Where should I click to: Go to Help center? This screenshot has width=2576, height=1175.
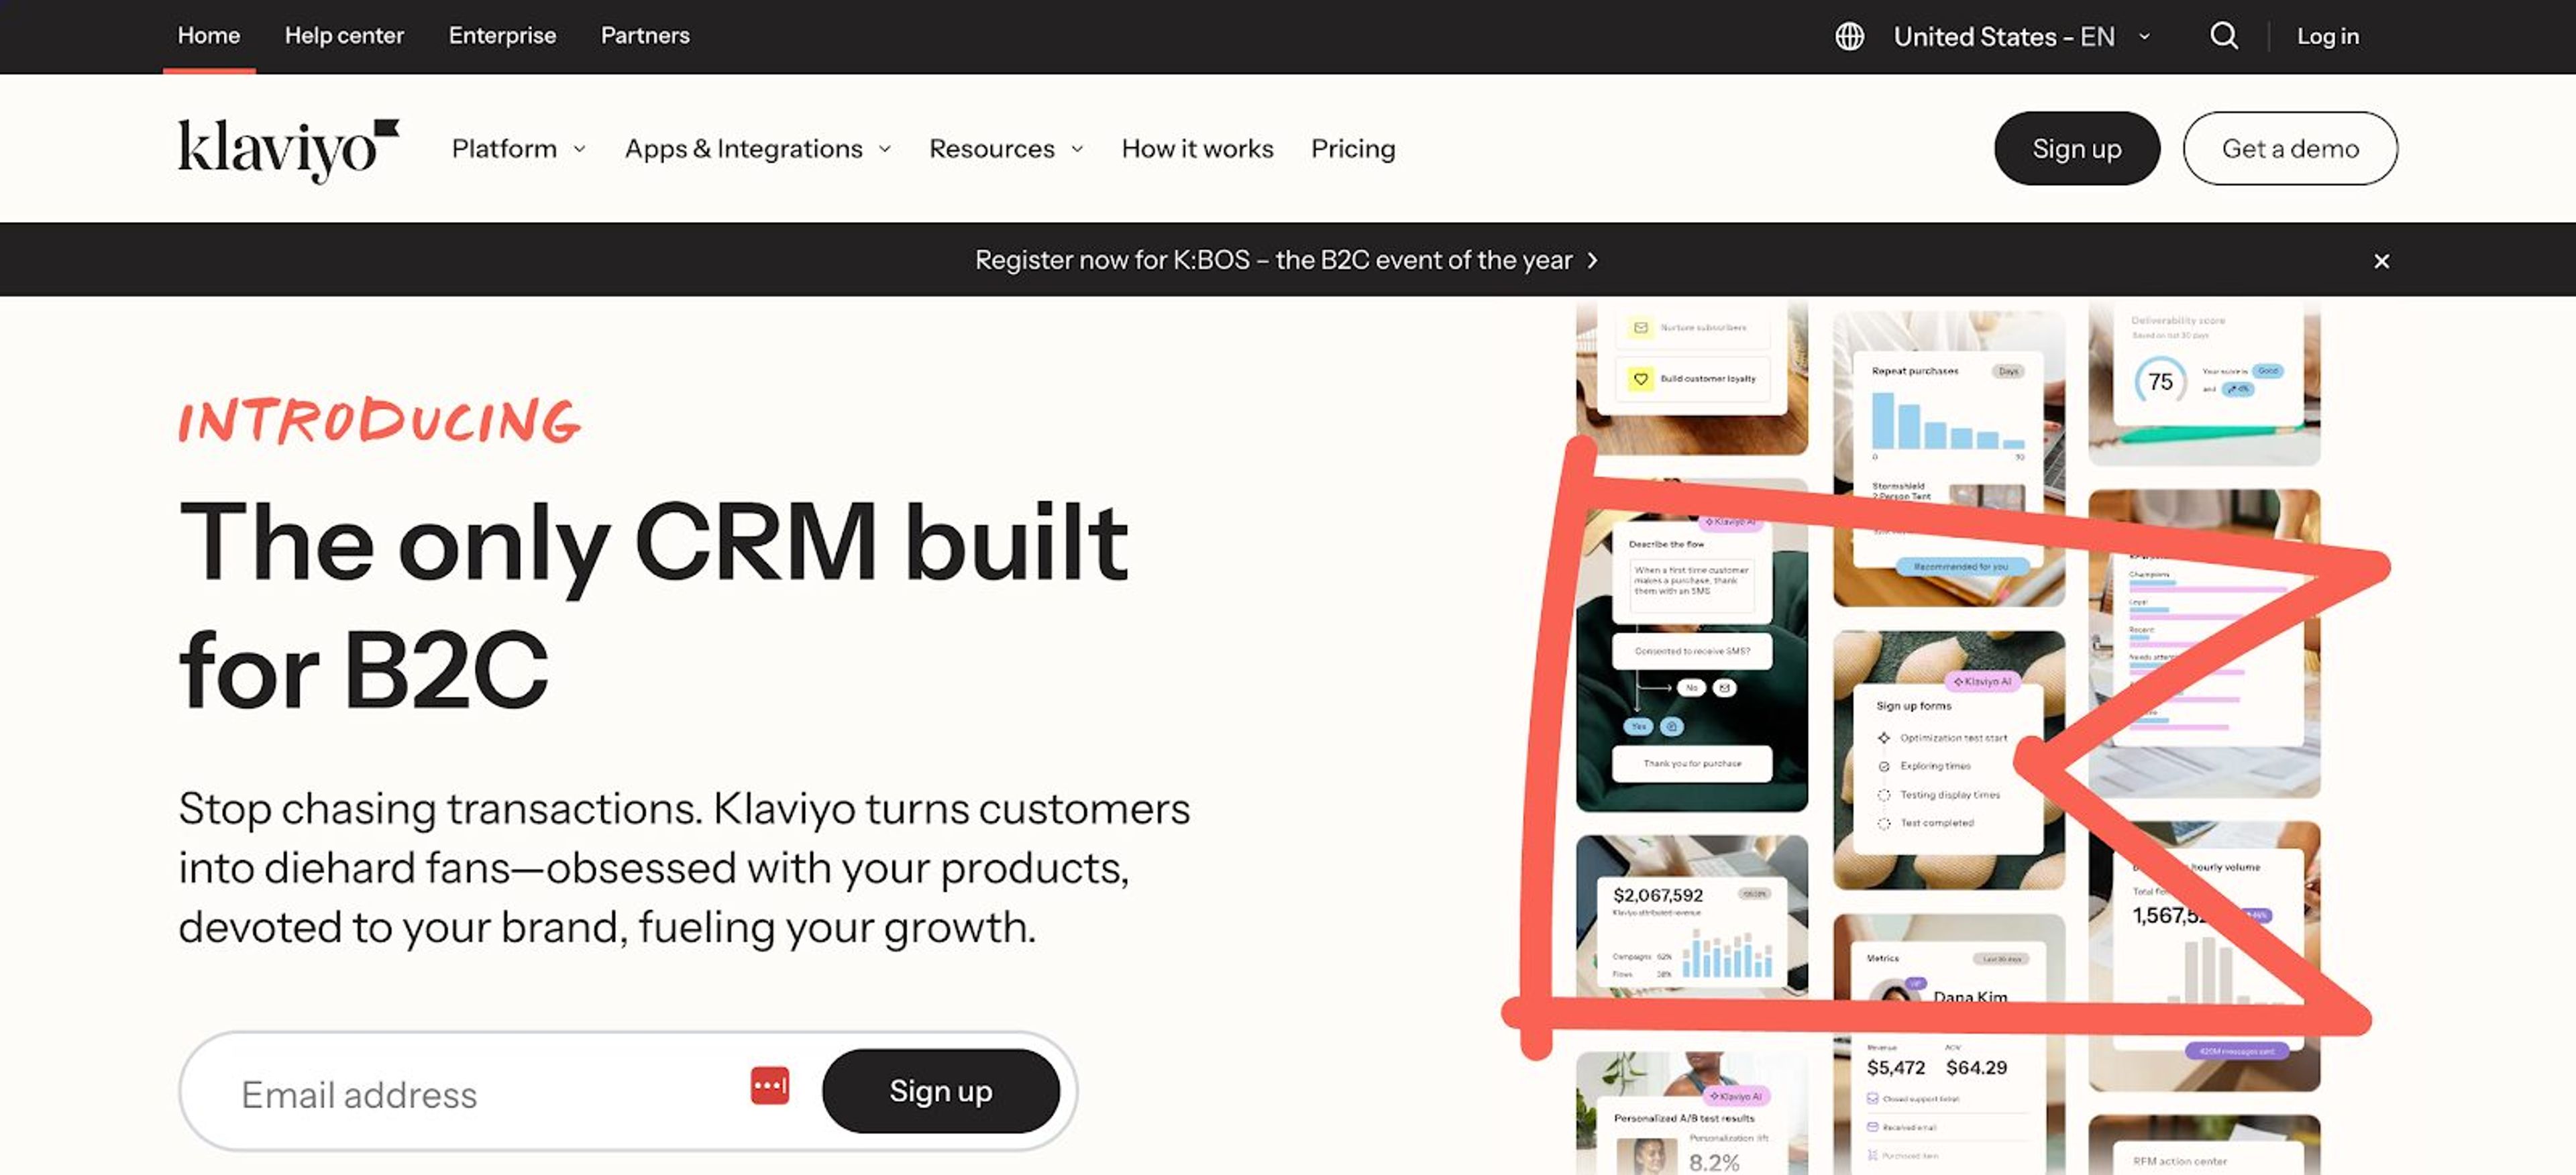click(x=344, y=35)
